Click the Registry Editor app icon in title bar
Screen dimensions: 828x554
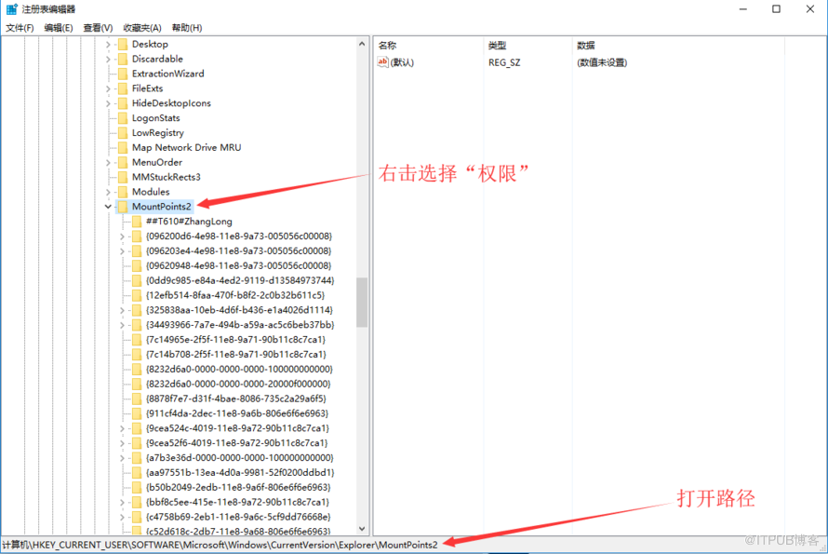coord(11,9)
